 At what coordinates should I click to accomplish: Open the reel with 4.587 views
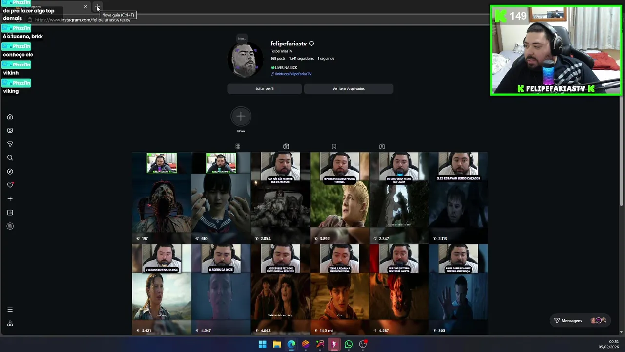(x=399, y=289)
